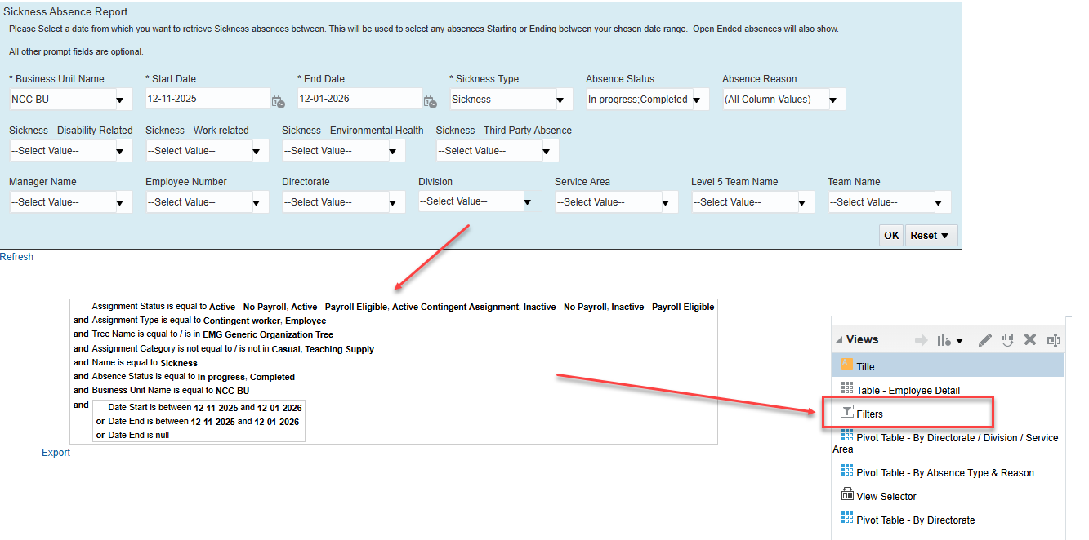Select Pivot Table - By Directorate view

[916, 520]
